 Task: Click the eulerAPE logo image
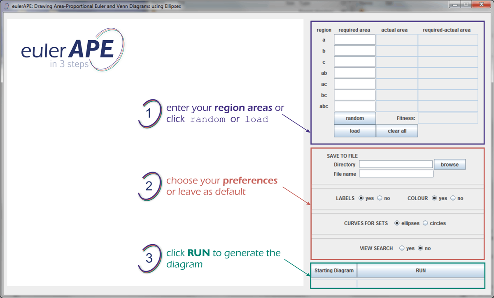(x=73, y=50)
